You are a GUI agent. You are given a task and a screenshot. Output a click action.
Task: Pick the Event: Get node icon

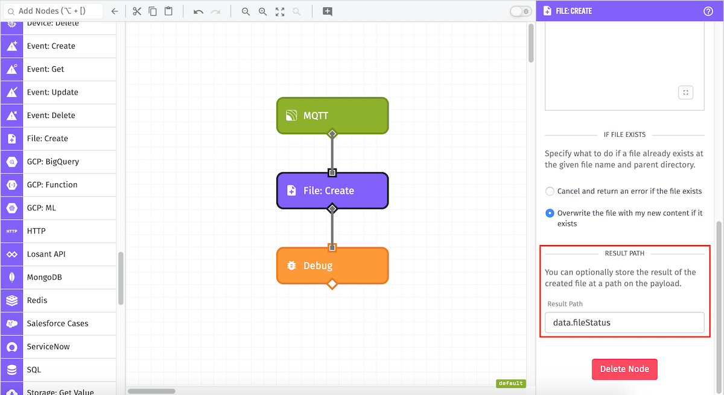click(11, 69)
